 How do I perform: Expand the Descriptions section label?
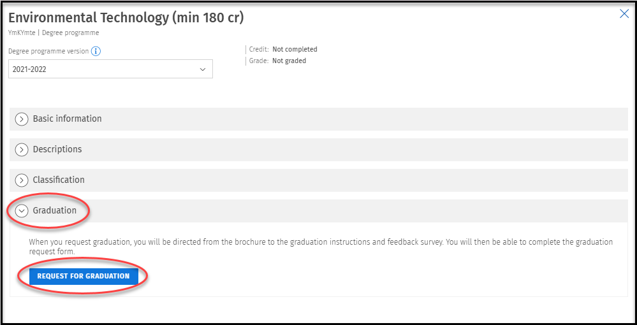coord(57,149)
